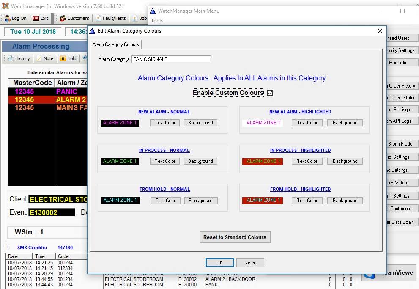Viewport: 419px width, 289px height.
Task: Click the Storm Mode button in Main Menu
Action: click(x=402, y=144)
